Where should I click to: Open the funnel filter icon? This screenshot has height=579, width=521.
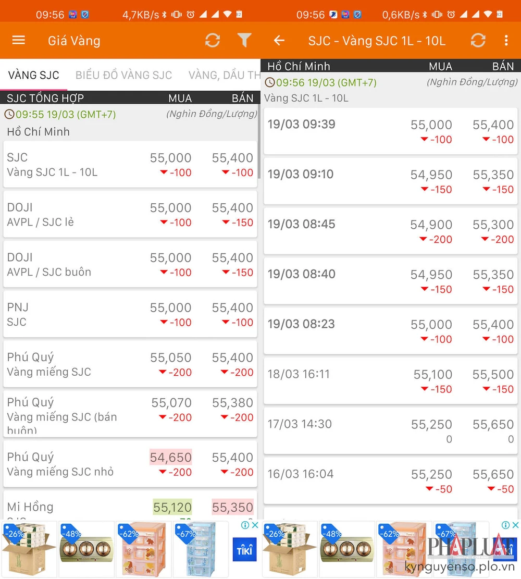pos(244,41)
